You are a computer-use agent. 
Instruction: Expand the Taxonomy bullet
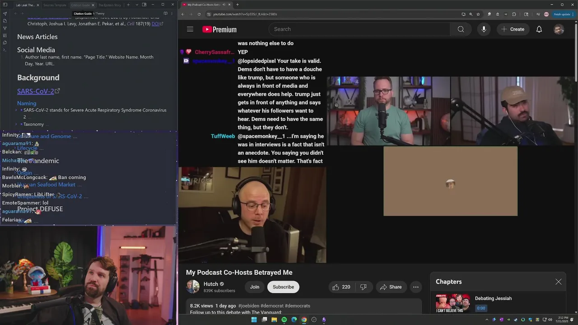point(16,124)
